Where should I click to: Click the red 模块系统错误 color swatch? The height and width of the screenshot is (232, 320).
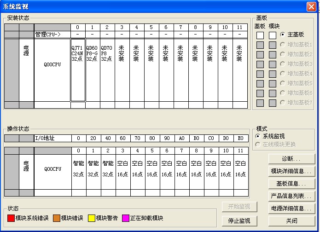(x=11, y=218)
